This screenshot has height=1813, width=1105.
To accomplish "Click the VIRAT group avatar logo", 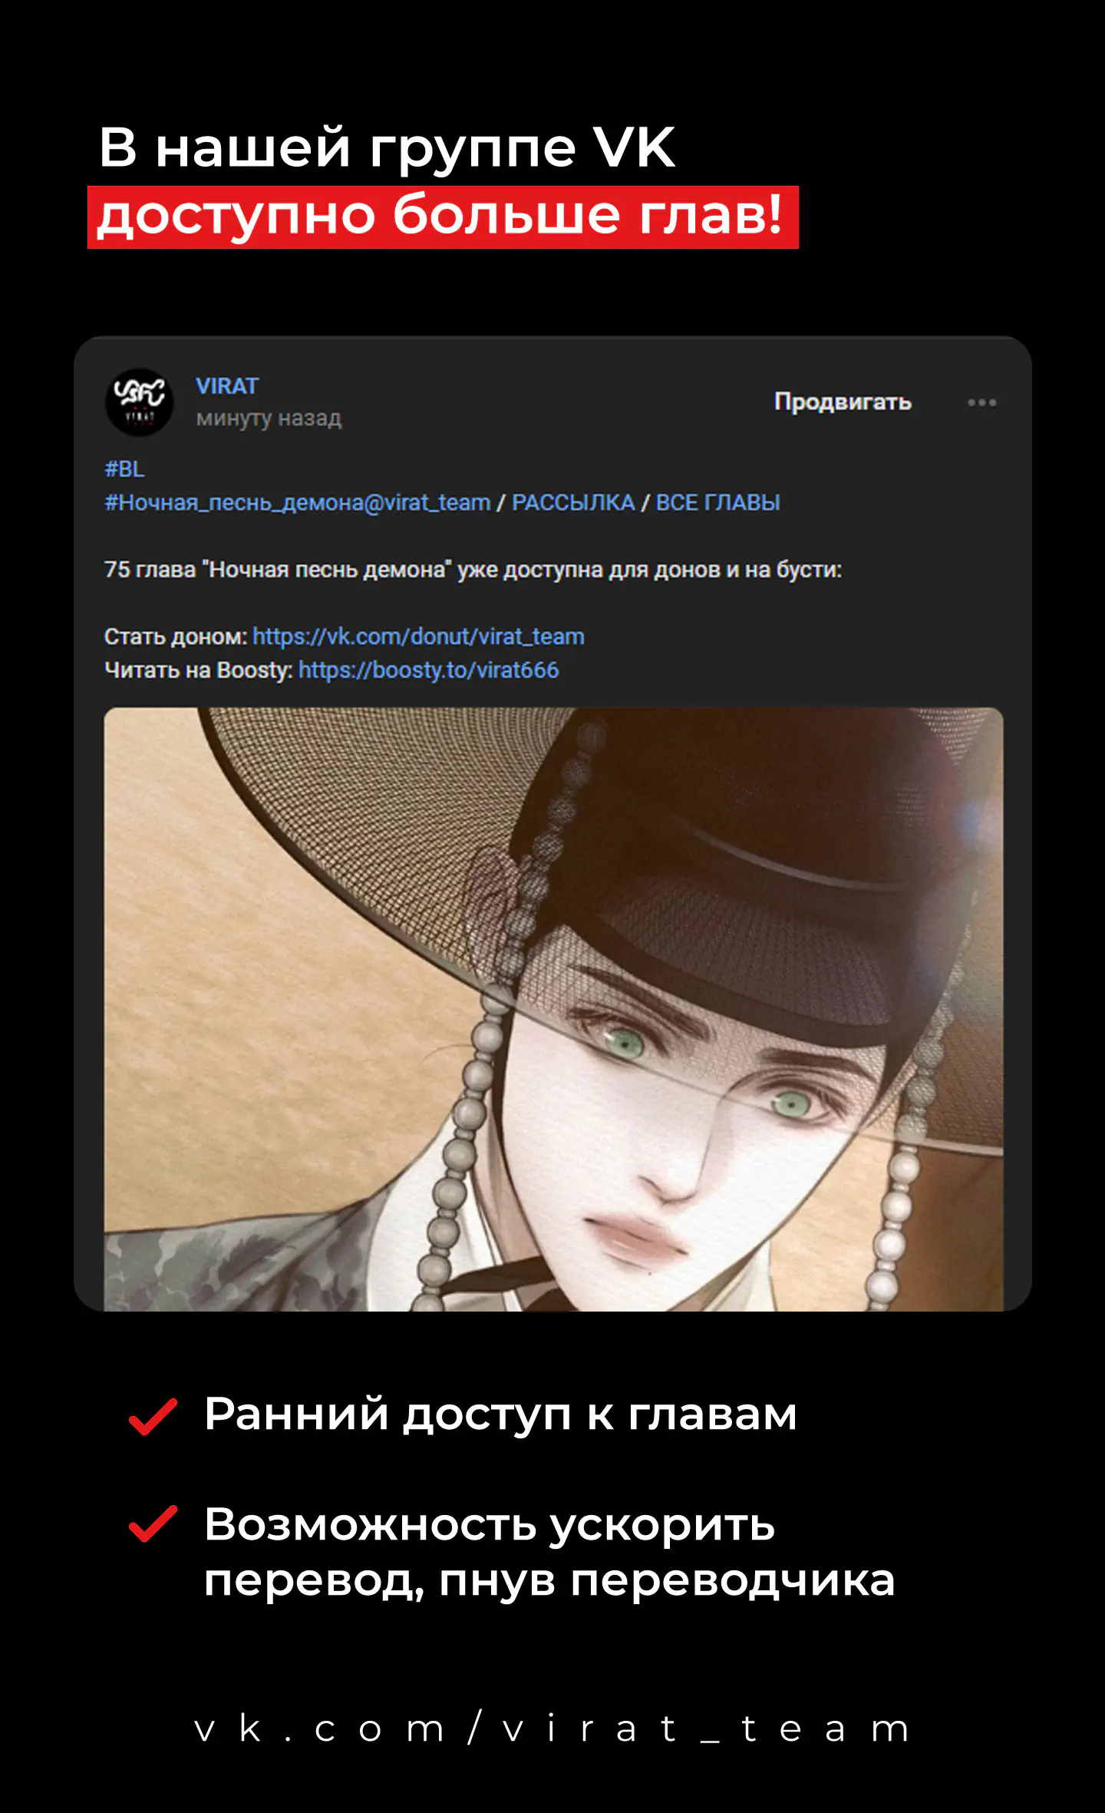I will [x=139, y=402].
